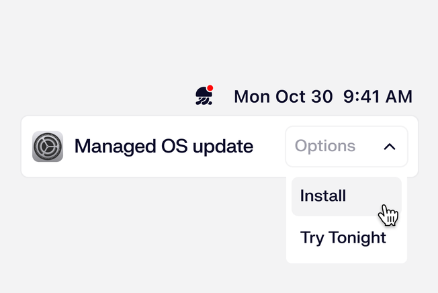Open the Options dropdown
The image size is (438, 293).
pos(346,146)
